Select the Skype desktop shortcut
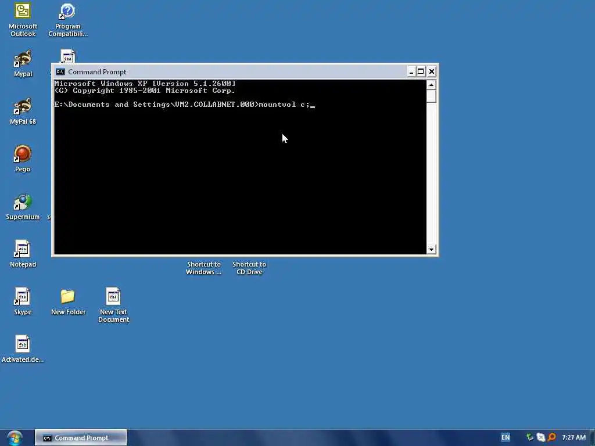This screenshot has height=446, width=595. [x=23, y=302]
